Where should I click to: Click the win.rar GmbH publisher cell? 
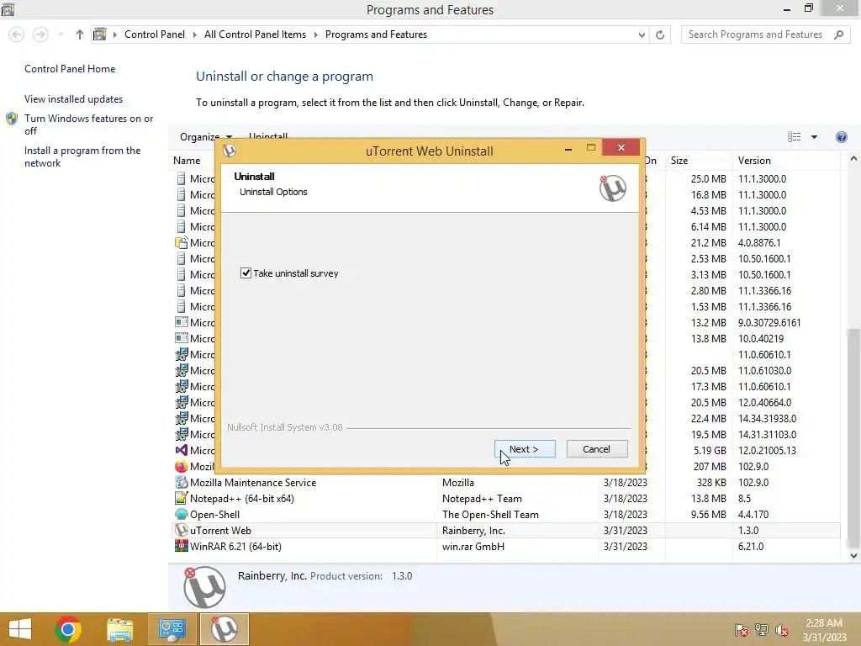pyautogui.click(x=473, y=547)
